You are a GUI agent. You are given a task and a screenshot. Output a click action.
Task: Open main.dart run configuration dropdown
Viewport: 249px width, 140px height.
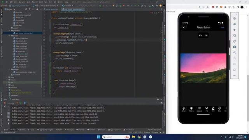click(67, 5)
